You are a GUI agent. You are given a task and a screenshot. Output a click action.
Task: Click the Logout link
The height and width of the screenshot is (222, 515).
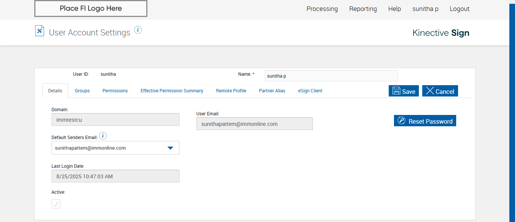pyautogui.click(x=460, y=9)
